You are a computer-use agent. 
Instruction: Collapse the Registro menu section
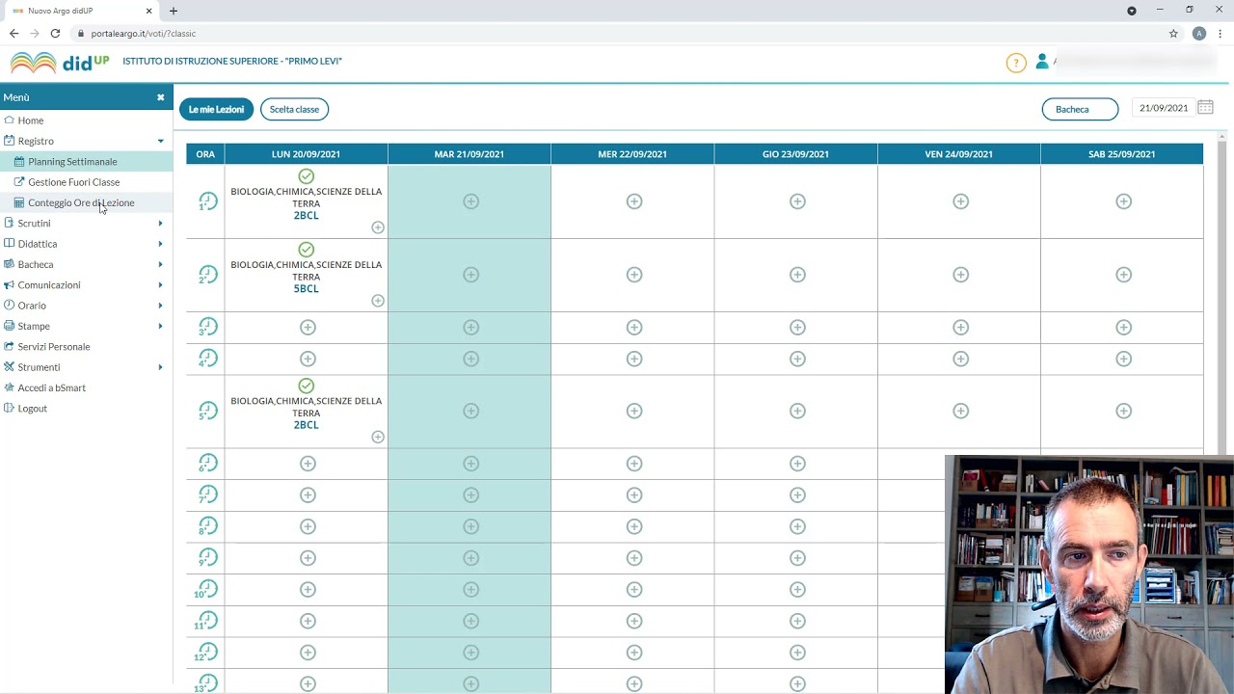pos(161,142)
